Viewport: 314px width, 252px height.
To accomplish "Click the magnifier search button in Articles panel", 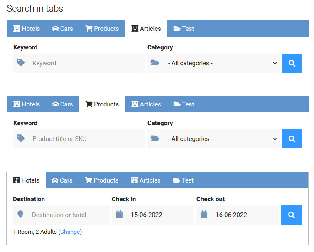I will [292, 63].
